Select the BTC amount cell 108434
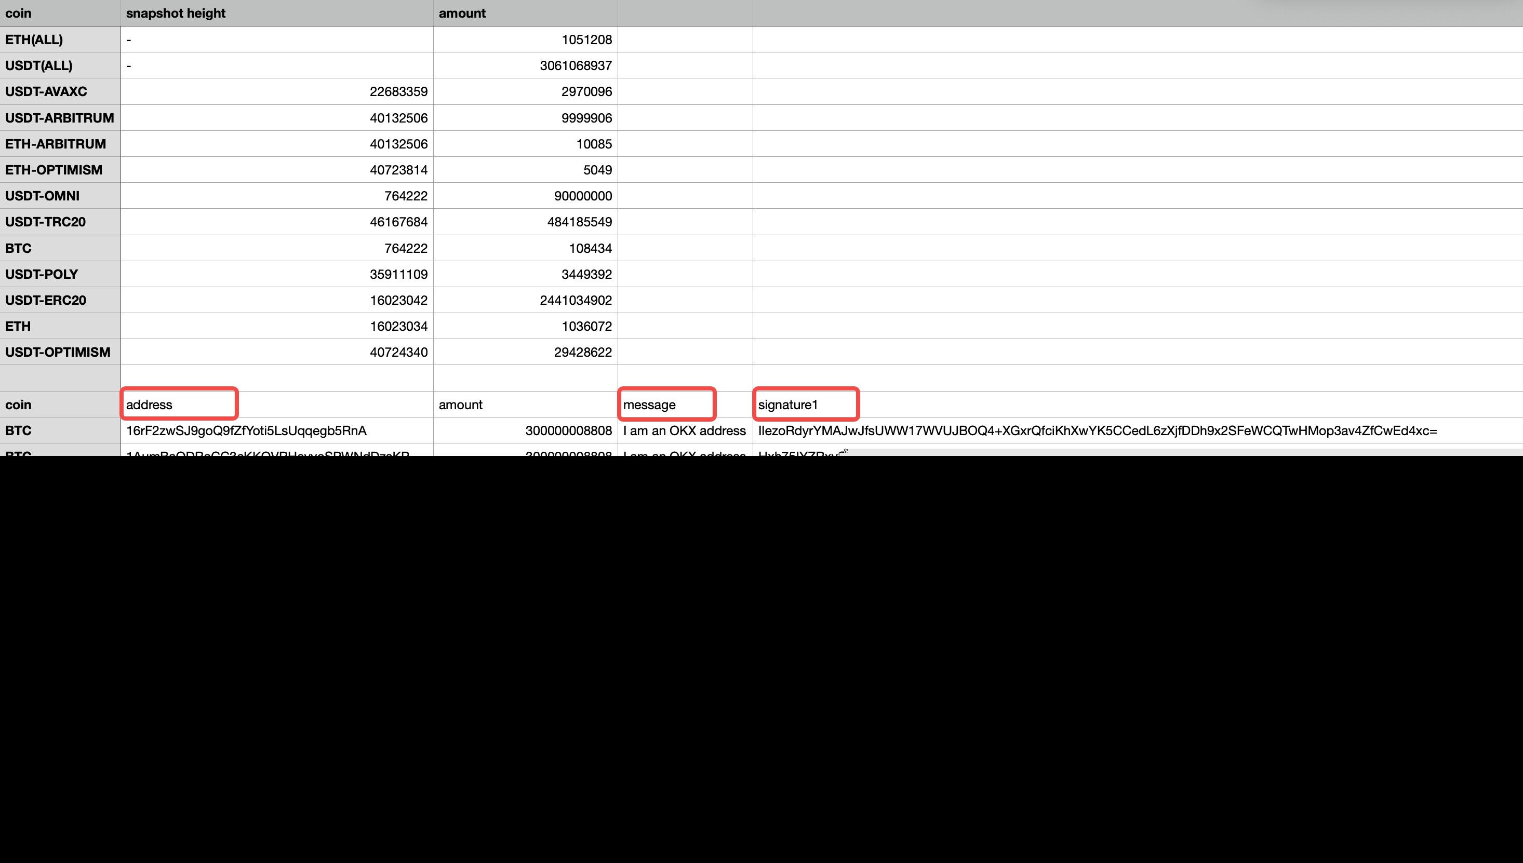The width and height of the screenshot is (1523, 863). click(589, 248)
